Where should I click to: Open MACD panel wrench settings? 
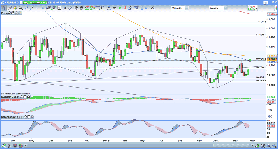pos(22,97)
